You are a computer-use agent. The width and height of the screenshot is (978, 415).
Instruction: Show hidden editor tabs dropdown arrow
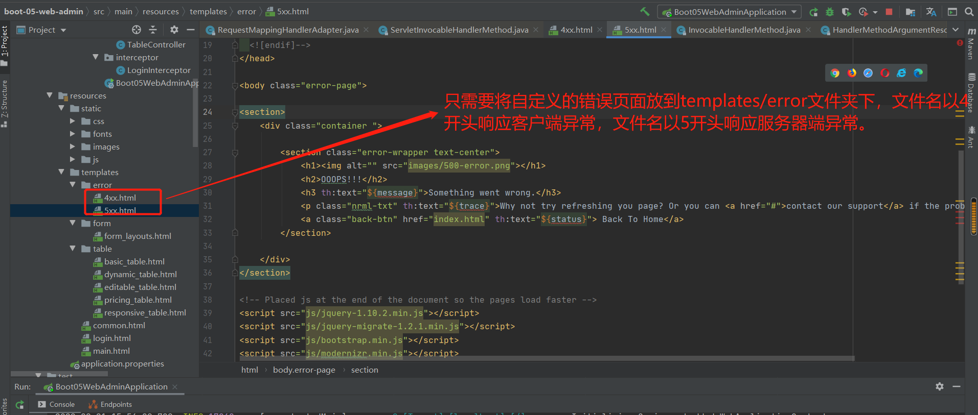(x=956, y=30)
